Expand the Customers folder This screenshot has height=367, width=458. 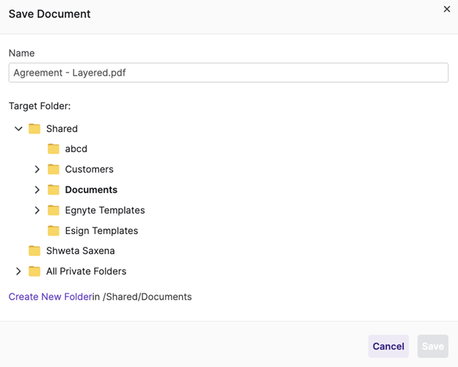point(37,170)
